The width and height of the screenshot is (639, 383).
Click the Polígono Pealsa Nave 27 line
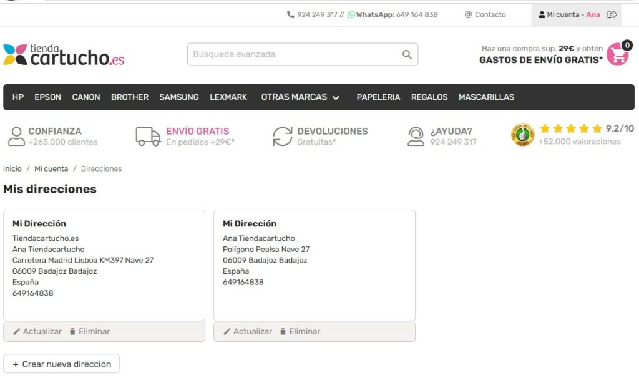[x=266, y=250]
